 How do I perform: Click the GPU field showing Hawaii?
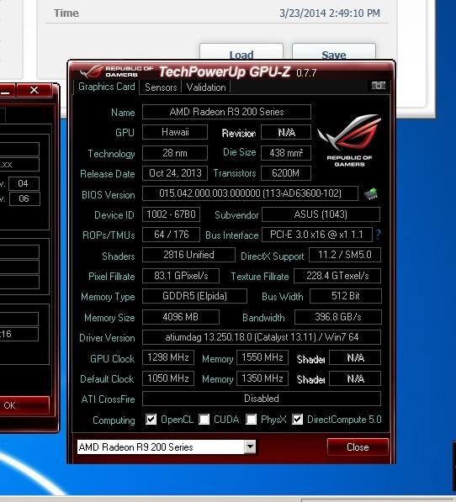175,132
